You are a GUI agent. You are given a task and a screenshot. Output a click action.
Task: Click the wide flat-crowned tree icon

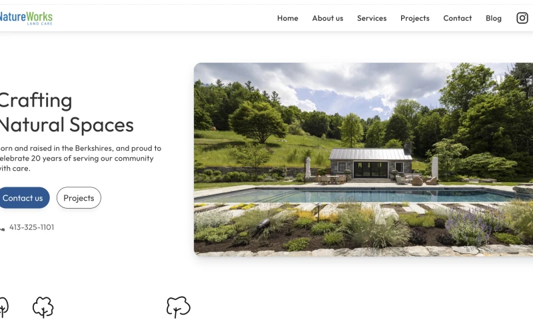coord(178,307)
